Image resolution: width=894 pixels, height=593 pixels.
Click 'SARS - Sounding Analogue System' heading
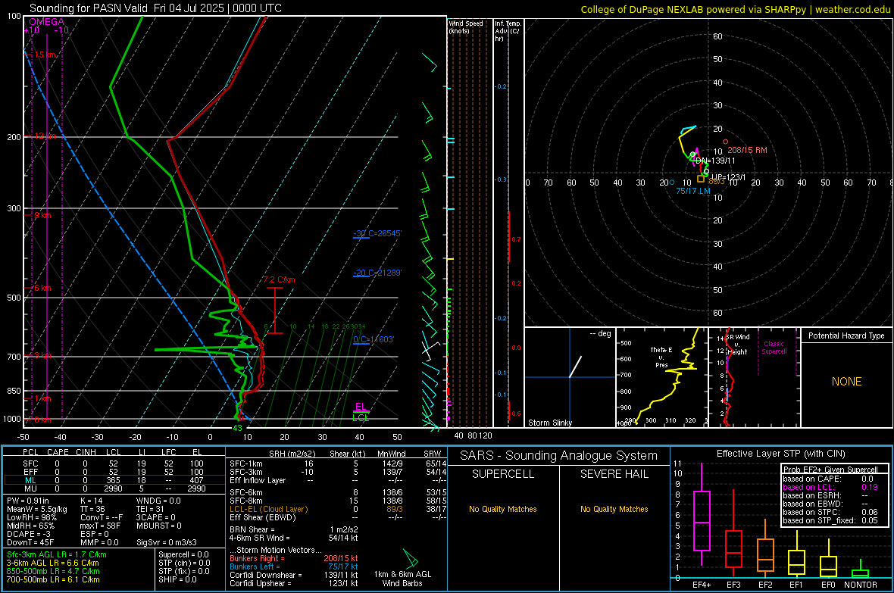click(x=559, y=456)
